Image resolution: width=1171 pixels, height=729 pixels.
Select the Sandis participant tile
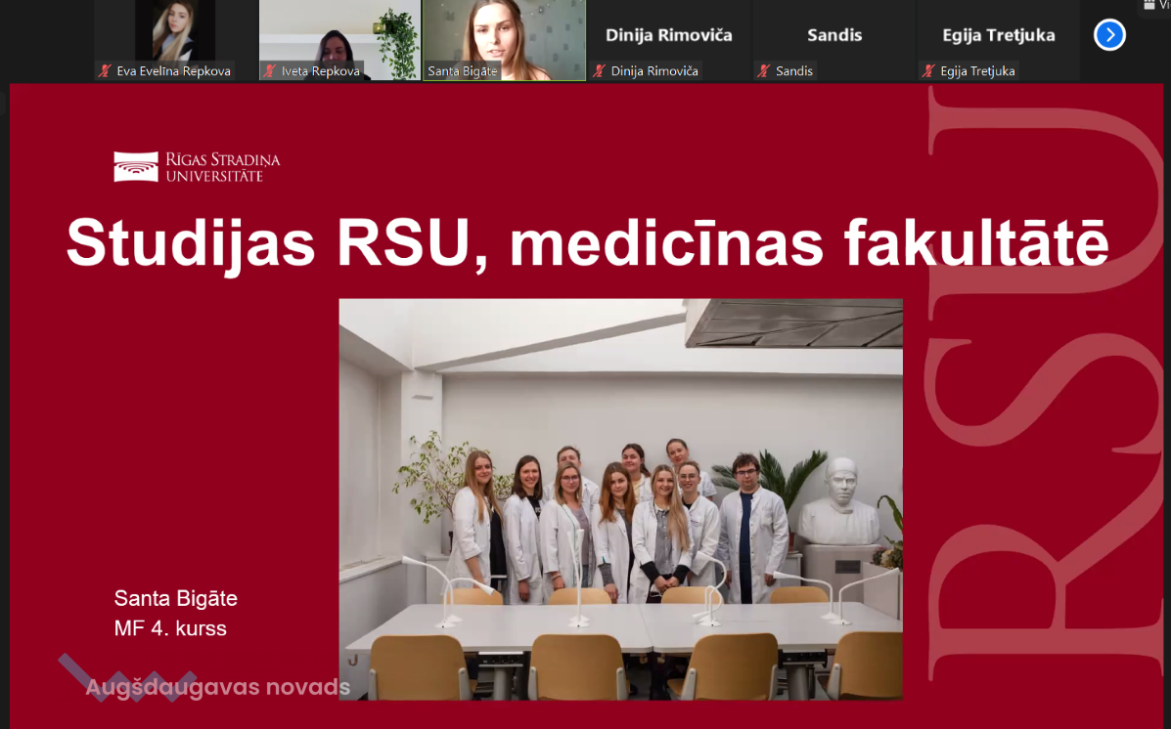click(x=834, y=39)
